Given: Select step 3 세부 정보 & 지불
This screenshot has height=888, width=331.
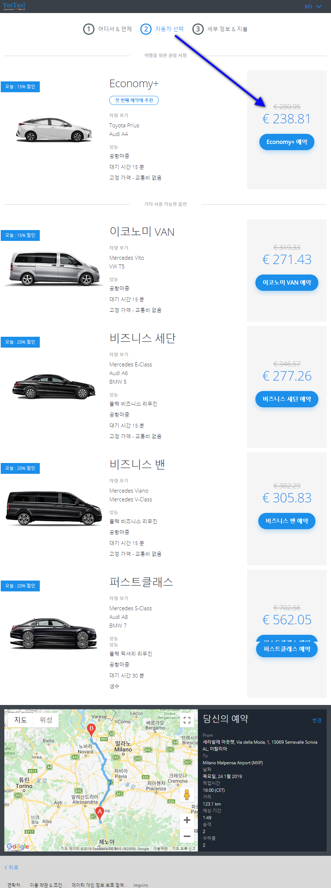Looking at the screenshot, I should coord(220,29).
